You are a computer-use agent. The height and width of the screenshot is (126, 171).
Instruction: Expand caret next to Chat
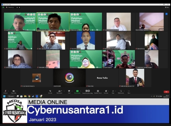(72, 91)
